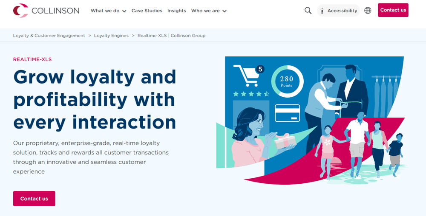426x216 pixels.
Task: Click the globe language icon
Action: (x=368, y=11)
